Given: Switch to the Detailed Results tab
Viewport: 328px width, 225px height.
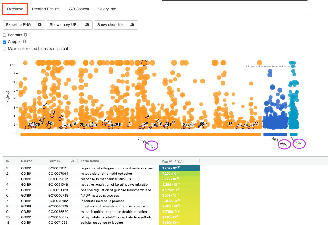Looking at the screenshot, I should [x=46, y=9].
